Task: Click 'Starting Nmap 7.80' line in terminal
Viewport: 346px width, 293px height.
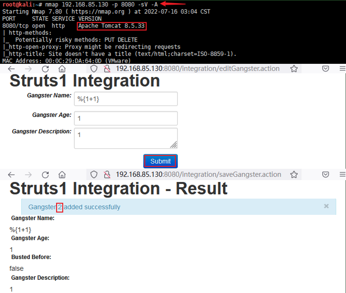Action: [x=106, y=12]
